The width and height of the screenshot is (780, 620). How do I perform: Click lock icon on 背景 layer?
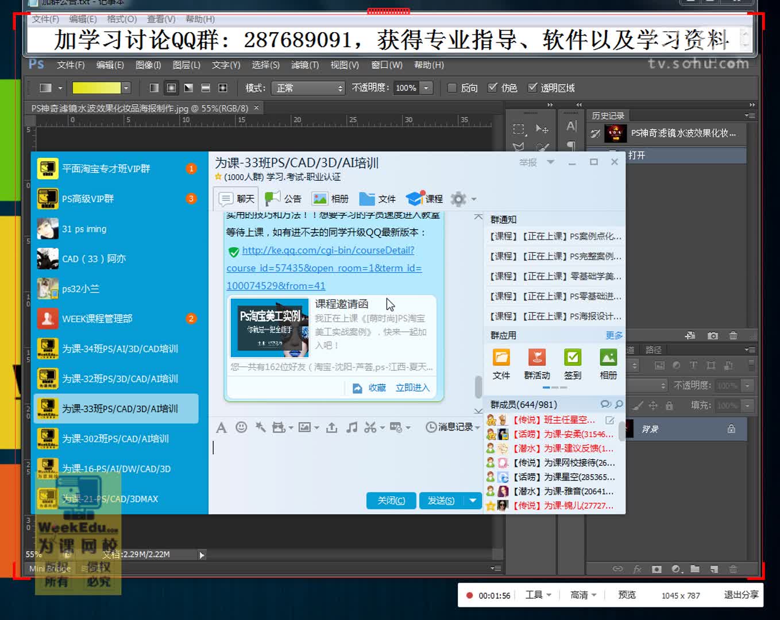731,429
